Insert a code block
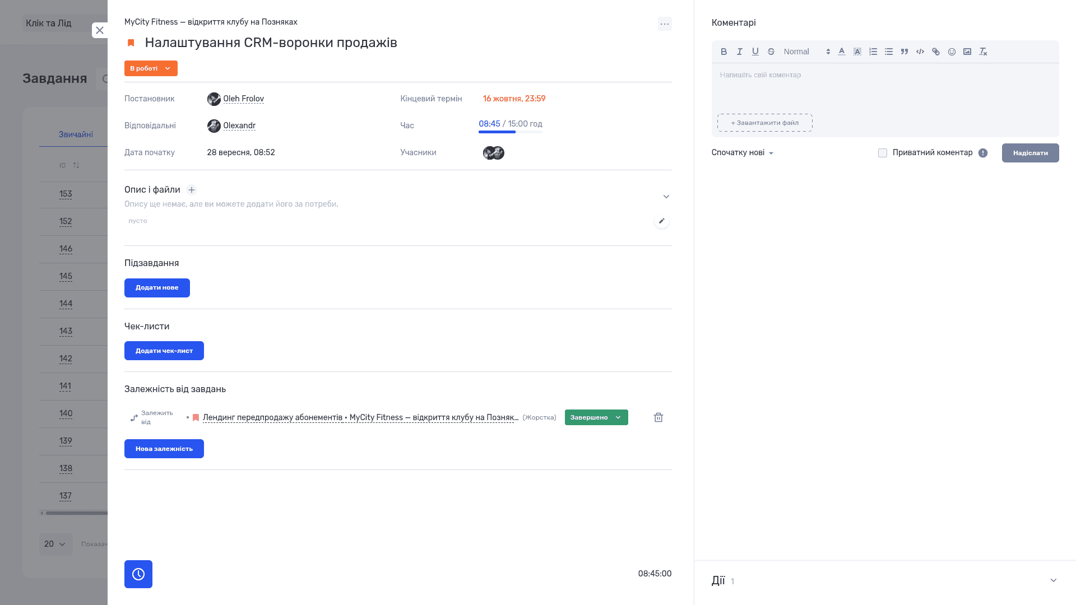1076x605 pixels. coord(920,52)
